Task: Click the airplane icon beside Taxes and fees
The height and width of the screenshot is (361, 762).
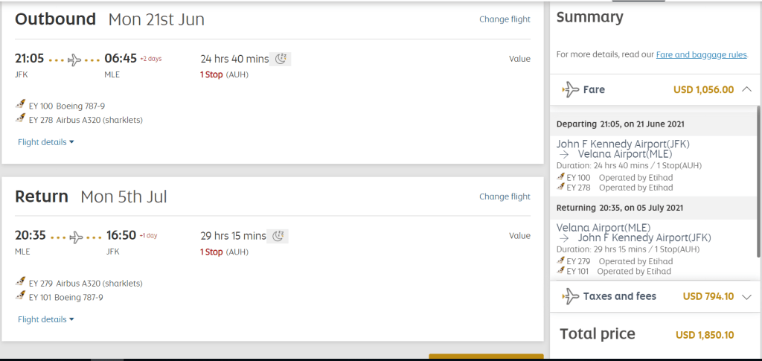Action: click(x=571, y=296)
